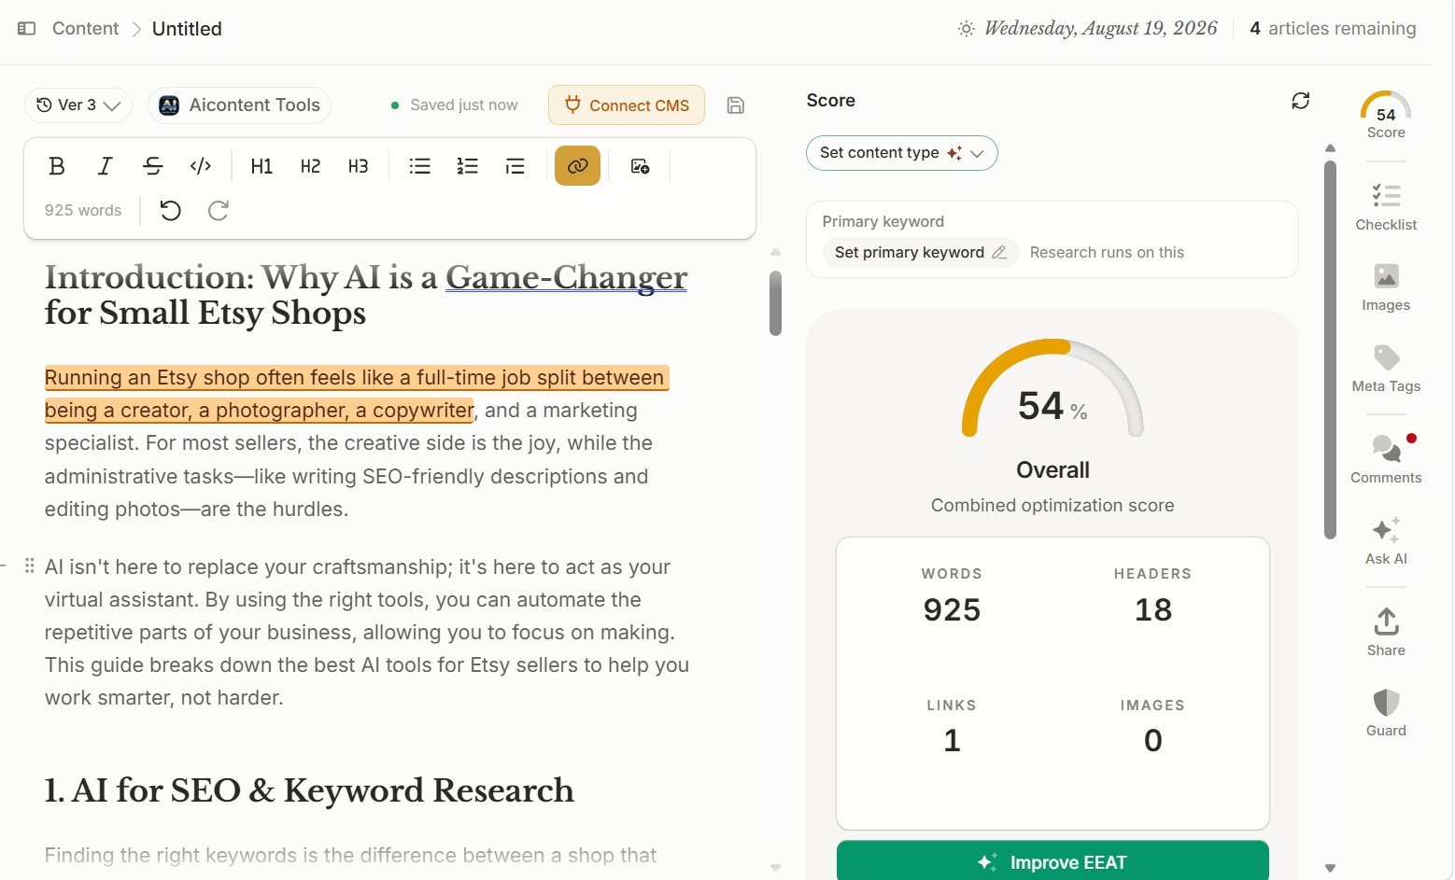Click the 'Combined optimization score' label

click(1052, 505)
